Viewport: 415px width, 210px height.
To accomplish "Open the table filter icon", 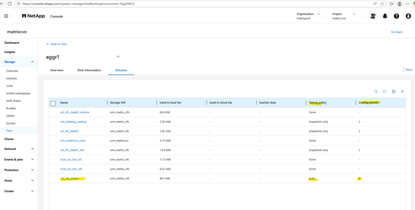I will pyautogui.click(x=402, y=92).
